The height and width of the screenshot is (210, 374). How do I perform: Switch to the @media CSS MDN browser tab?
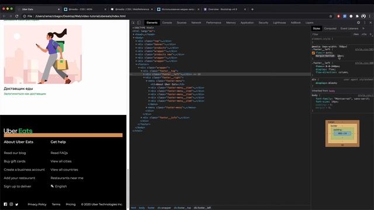click(85, 9)
